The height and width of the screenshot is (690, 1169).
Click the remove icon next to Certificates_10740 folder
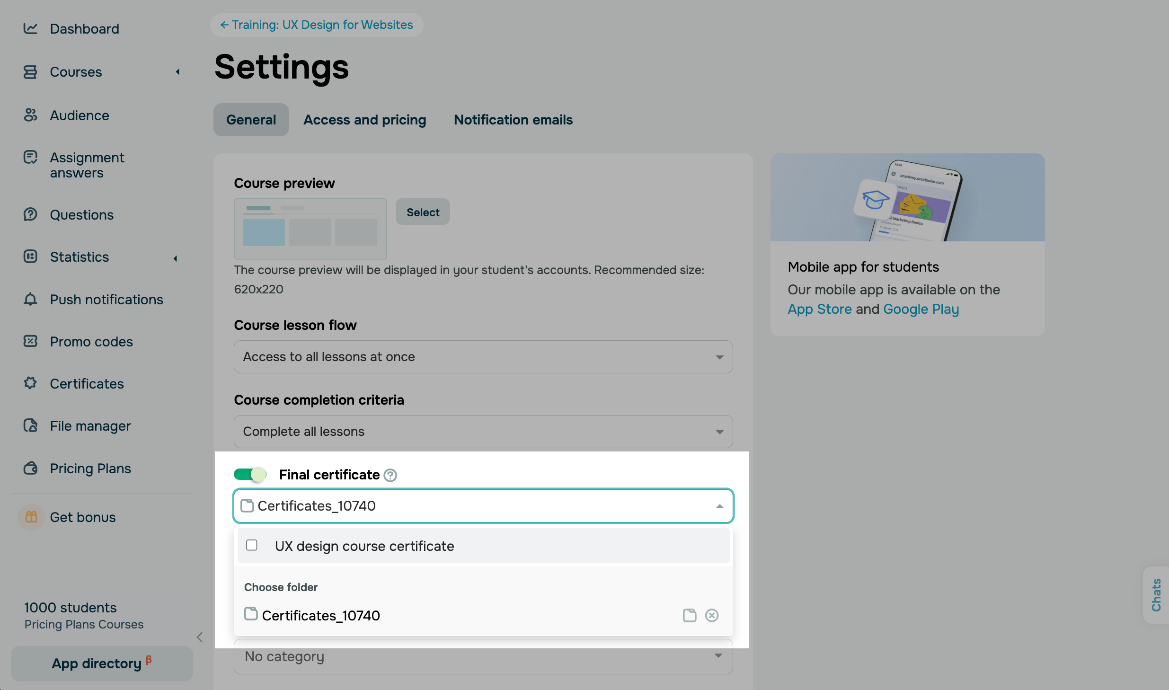click(711, 615)
